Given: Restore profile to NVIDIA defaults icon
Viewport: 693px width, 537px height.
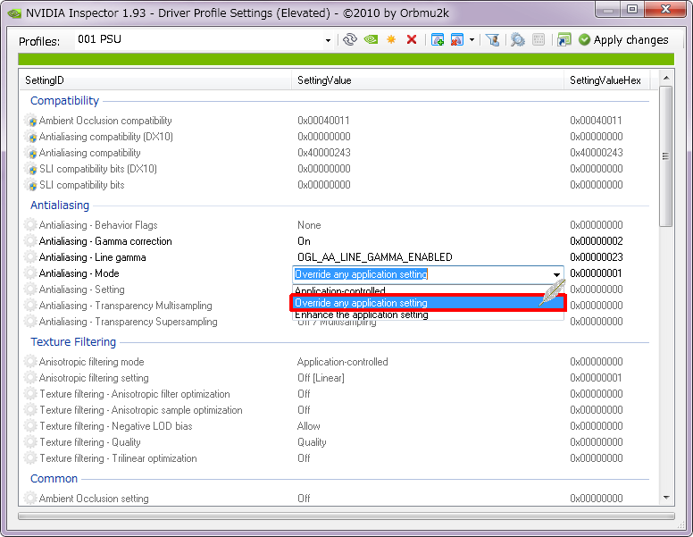Looking at the screenshot, I should point(371,40).
